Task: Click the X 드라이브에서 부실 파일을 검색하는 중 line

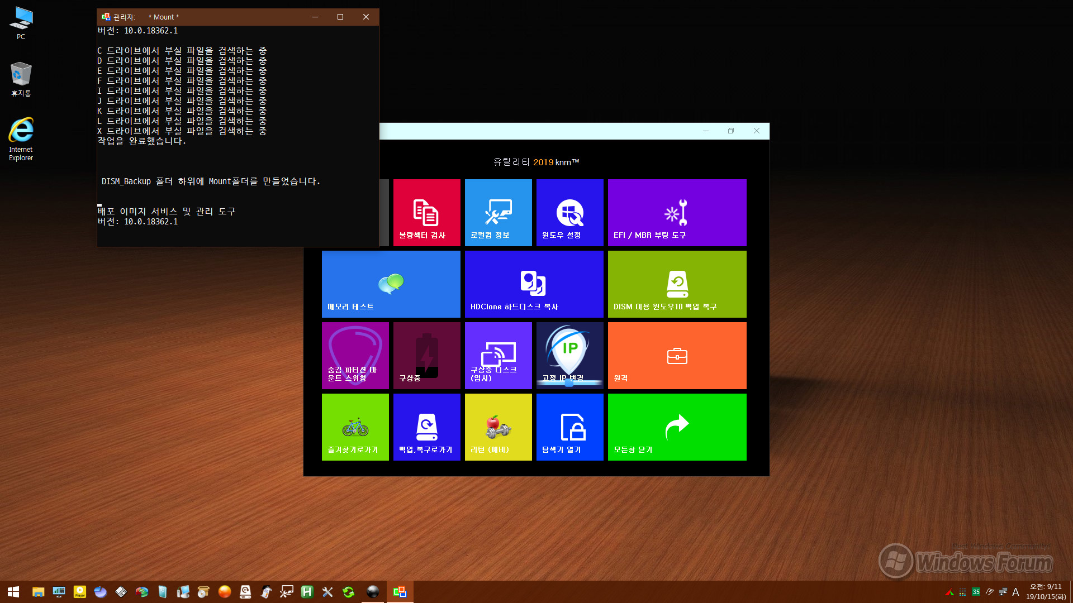Action: (182, 131)
